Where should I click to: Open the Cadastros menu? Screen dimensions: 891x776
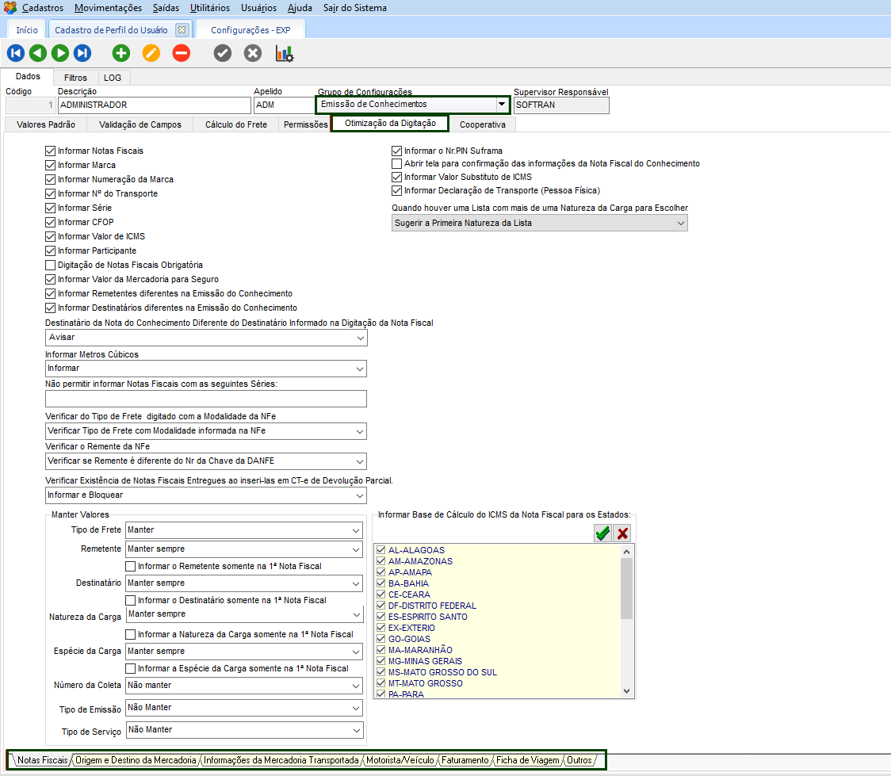click(x=43, y=8)
